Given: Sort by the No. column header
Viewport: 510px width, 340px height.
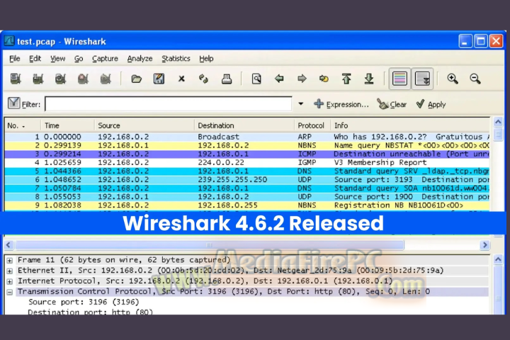Looking at the screenshot, I should [23, 125].
